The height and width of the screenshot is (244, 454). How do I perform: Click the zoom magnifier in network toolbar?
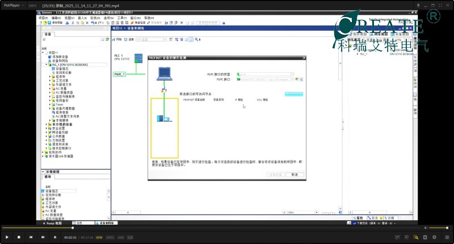[x=196, y=39]
